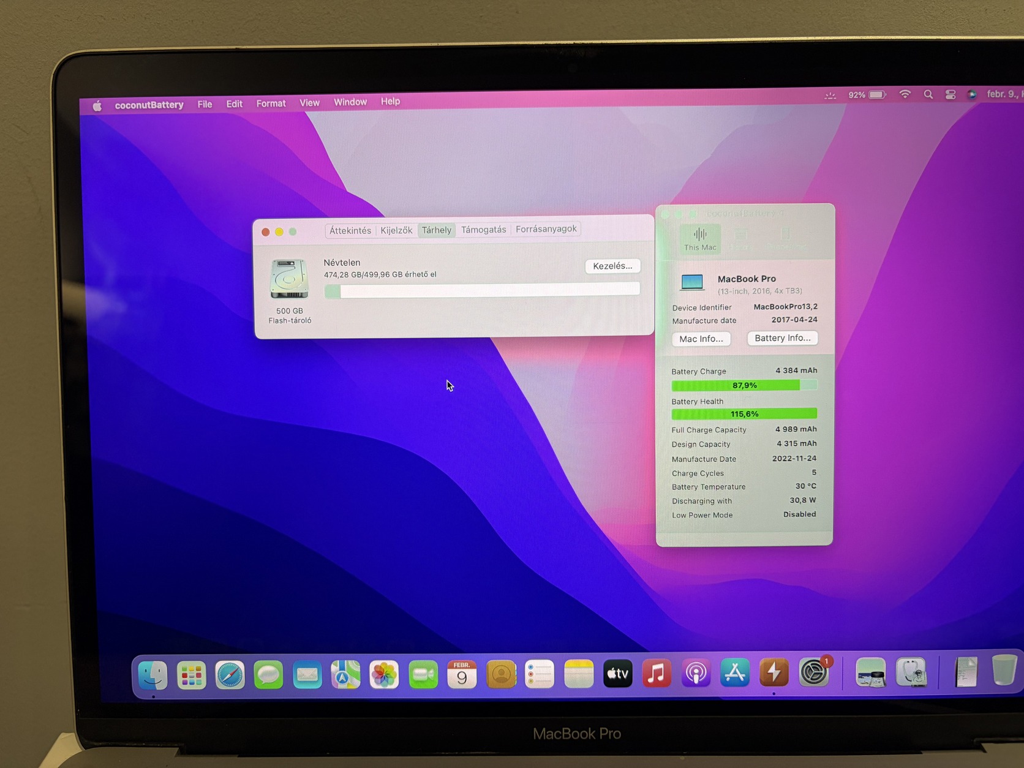
Task: Click the Battery Health 115,6% bar
Action: 744,414
